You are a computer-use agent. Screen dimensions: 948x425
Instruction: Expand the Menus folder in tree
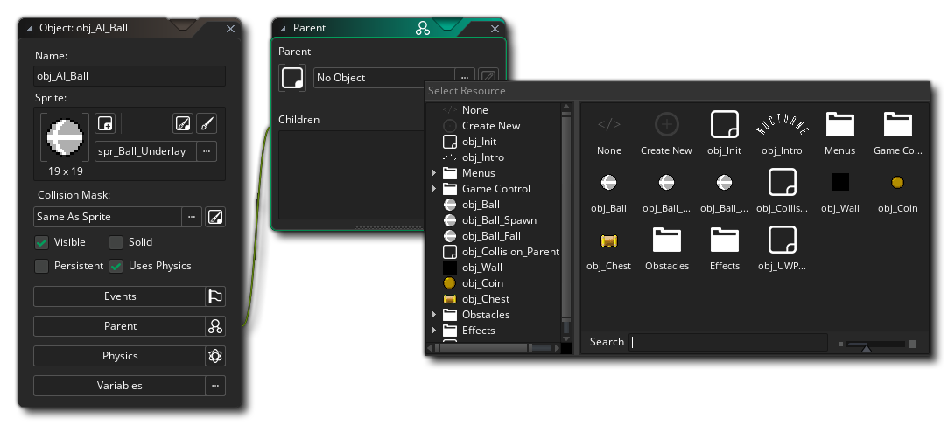tap(433, 173)
